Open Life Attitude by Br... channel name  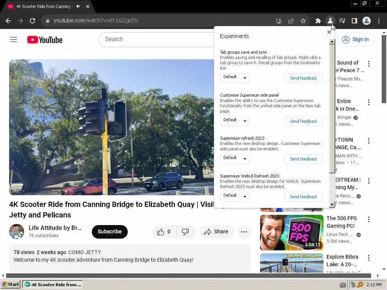pyautogui.click(x=55, y=228)
